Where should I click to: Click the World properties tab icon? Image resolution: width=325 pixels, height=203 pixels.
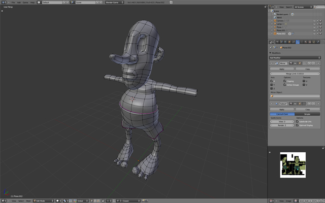pos(286,42)
